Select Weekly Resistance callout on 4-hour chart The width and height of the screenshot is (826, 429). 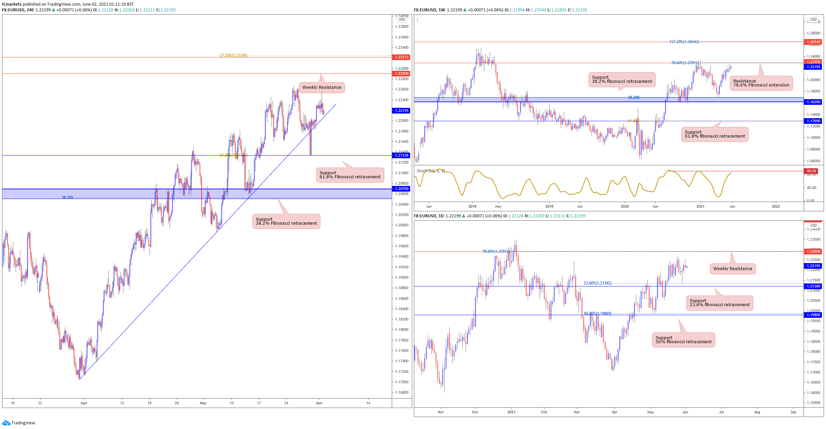click(322, 87)
